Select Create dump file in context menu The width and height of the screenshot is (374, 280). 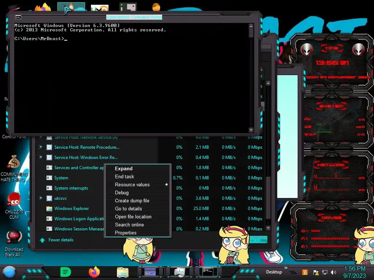[132, 201]
